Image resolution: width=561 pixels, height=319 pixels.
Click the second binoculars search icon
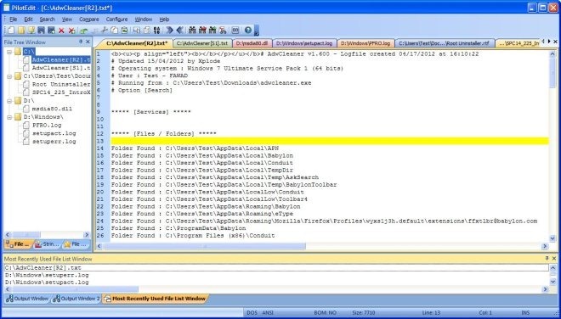202,30
